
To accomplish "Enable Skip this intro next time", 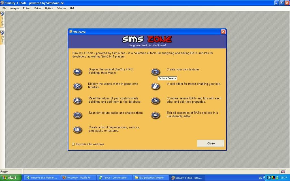I will 73,144.
